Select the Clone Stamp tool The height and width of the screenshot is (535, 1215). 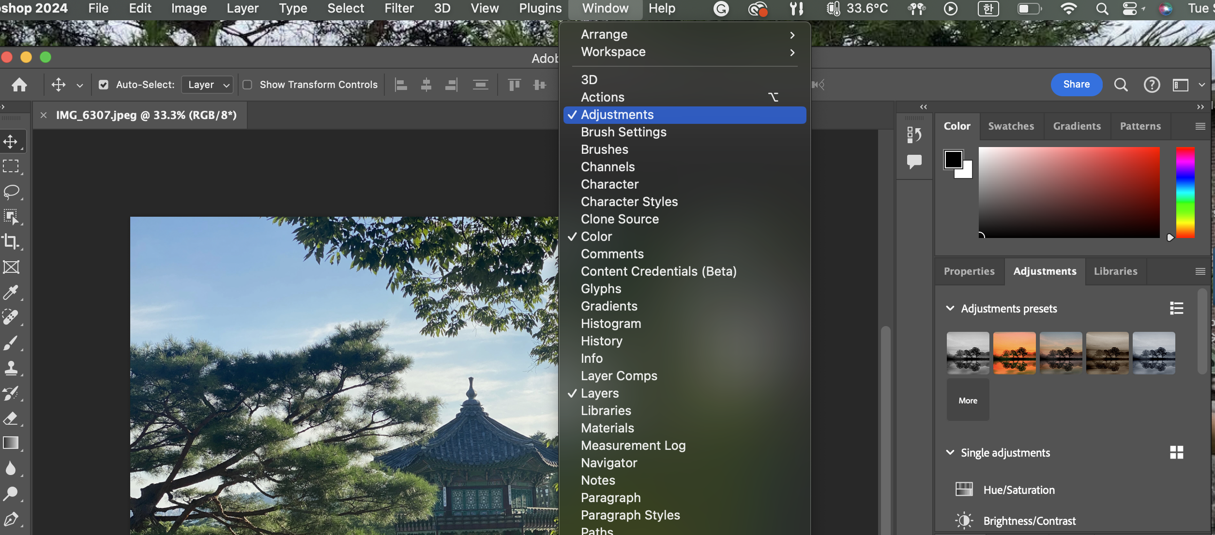click(x=11, y=368)
